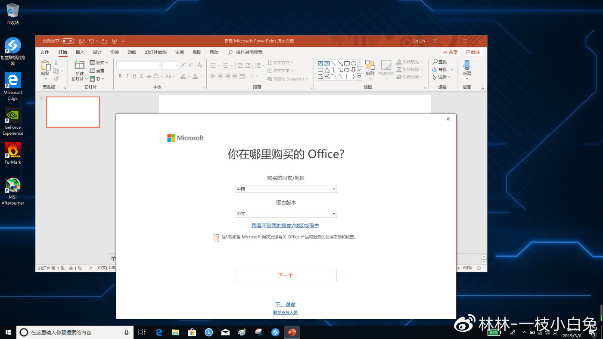Click 'I don't see my country/region or language' link
The image size is (603, 339).
(285, 226)
